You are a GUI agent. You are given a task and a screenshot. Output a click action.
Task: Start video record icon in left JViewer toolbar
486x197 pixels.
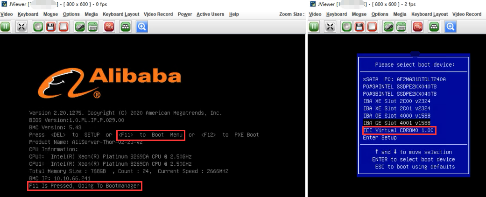pos(109,27)
